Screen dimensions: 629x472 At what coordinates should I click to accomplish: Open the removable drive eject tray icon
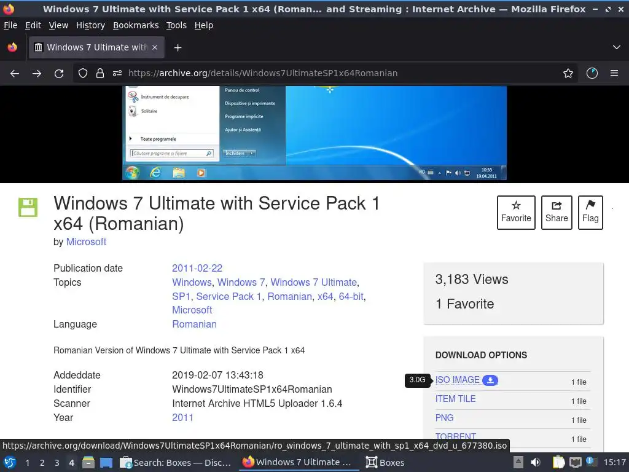coord(518,462)
